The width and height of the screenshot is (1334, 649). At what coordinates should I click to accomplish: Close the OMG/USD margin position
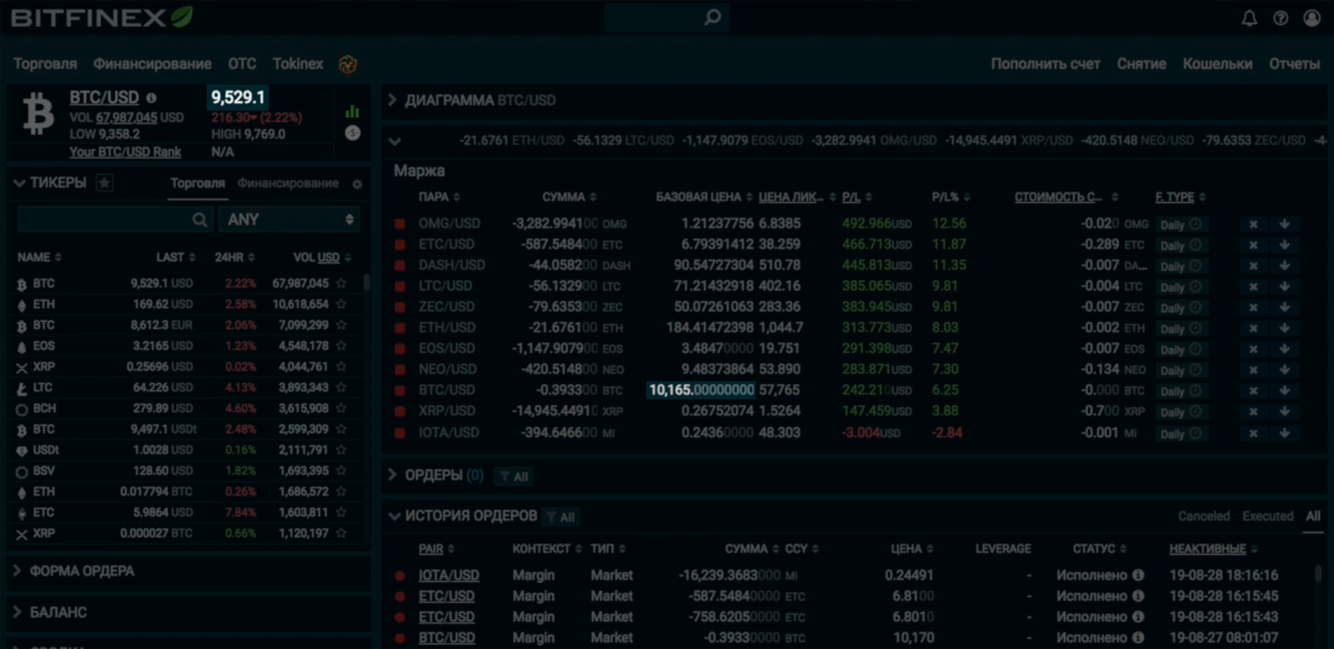1253,224
